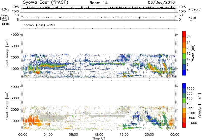Viewport: 202px width, 140px height.
Task: Click the "Velocity [m s⁻¹]" colorbar label
Action: point(199,105)
